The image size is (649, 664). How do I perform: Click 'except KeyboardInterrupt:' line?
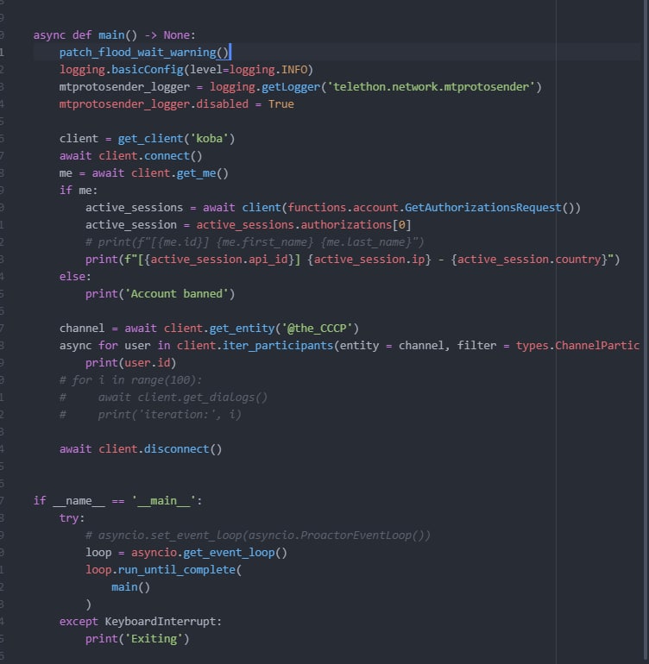click(141, 622)
